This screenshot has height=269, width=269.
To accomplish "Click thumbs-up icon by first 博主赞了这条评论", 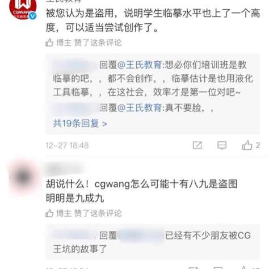I will (x=49, y=43).
